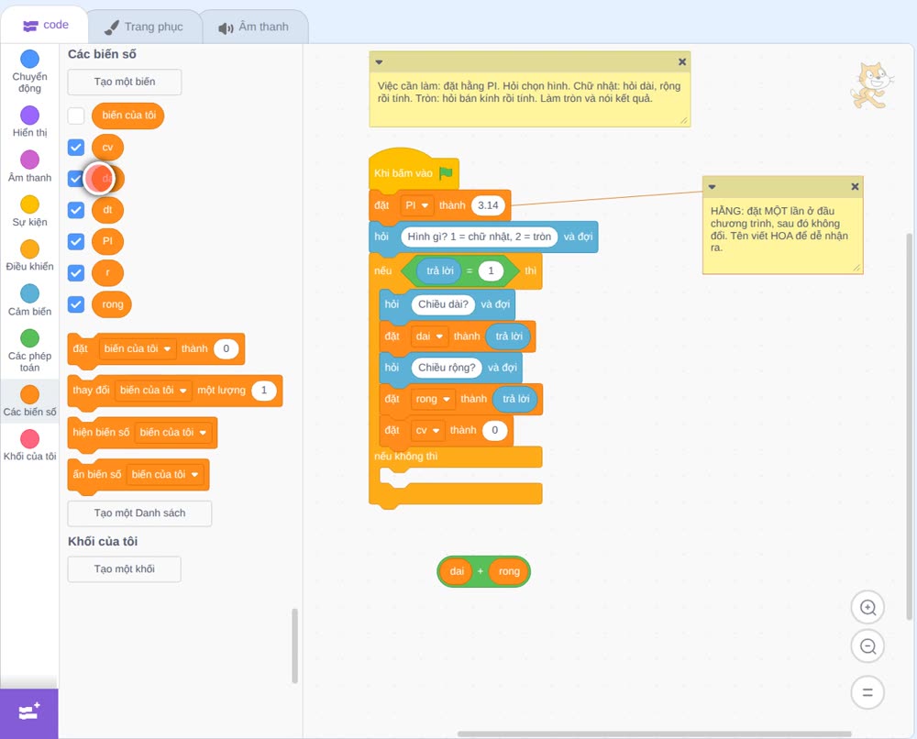Open the Các biến số block category
The width and height of the screenshot is (917, 739).
pos(29,401)
